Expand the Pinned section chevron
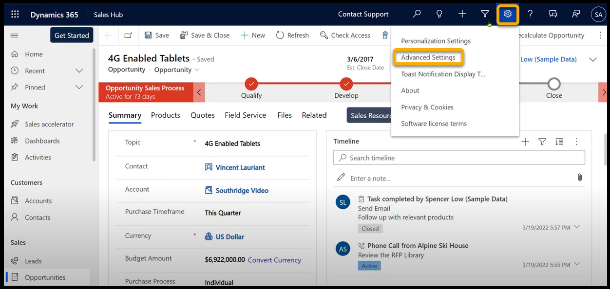Image resolution: width=610 pixels, height=289 pixels. click(79, 88)
